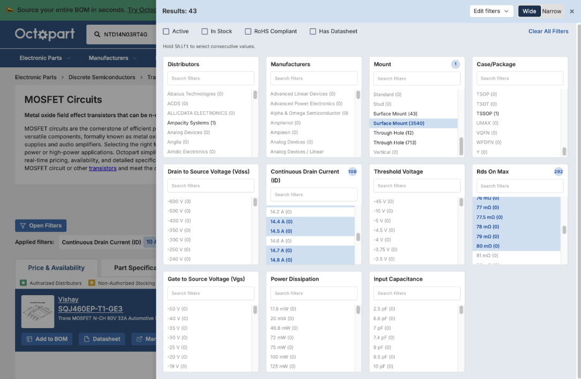The width and height of the screenshot is (581, 379).
Task: Check the Has Datasheet checkbox
Action: 313,32
